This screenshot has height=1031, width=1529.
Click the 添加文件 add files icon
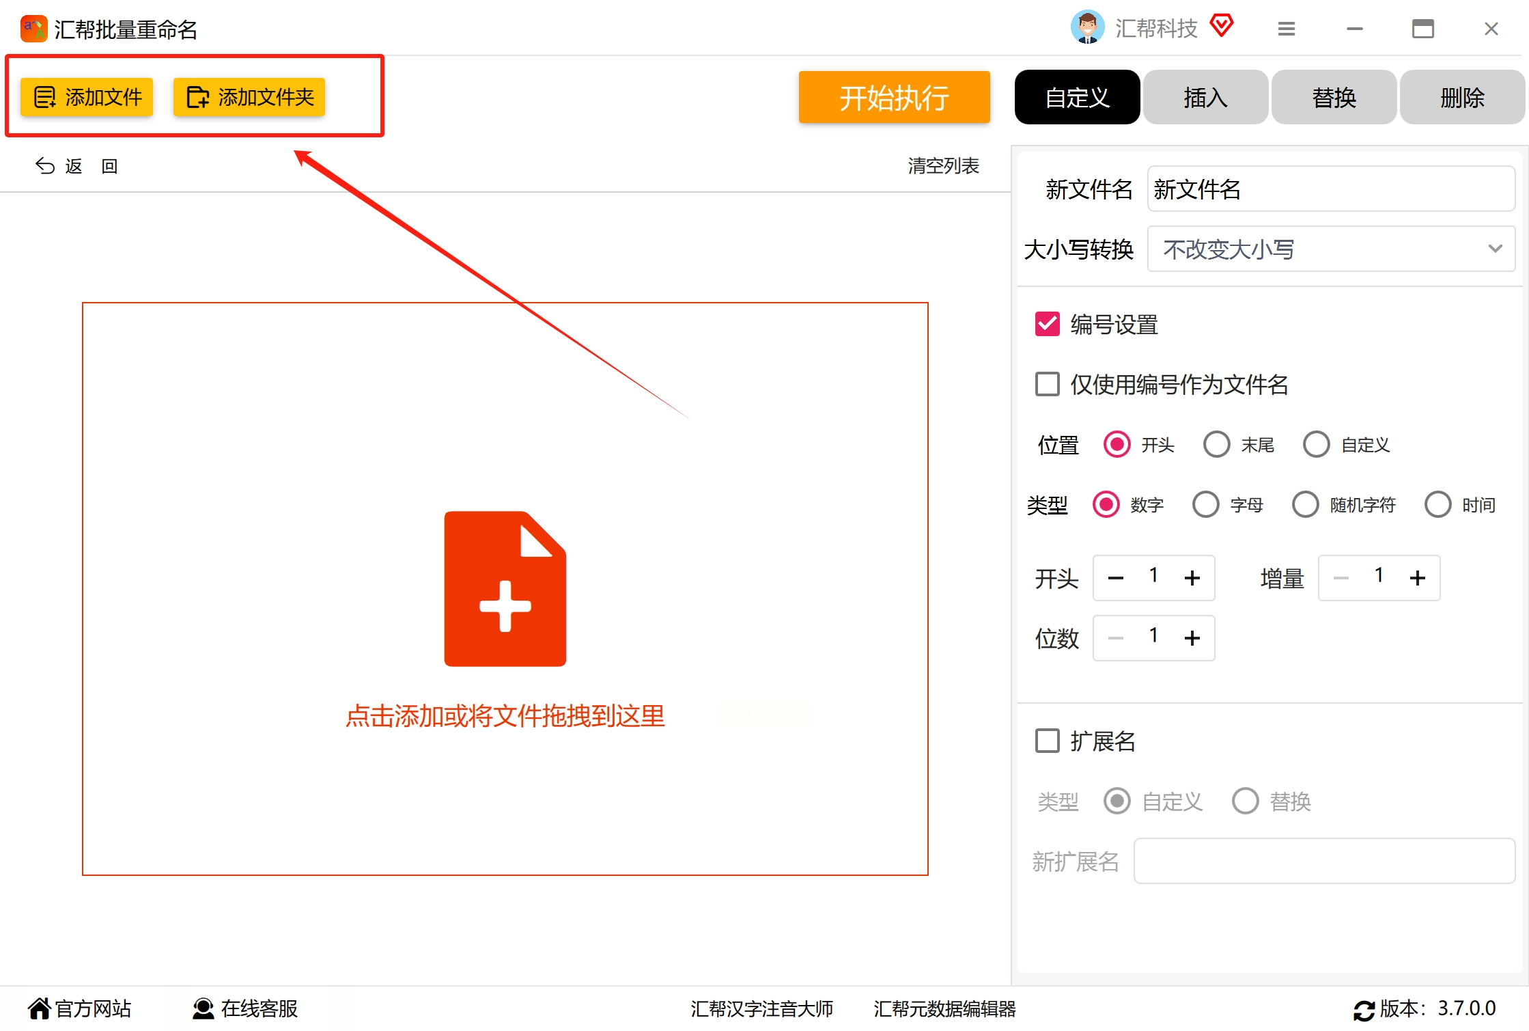point(44,97)
